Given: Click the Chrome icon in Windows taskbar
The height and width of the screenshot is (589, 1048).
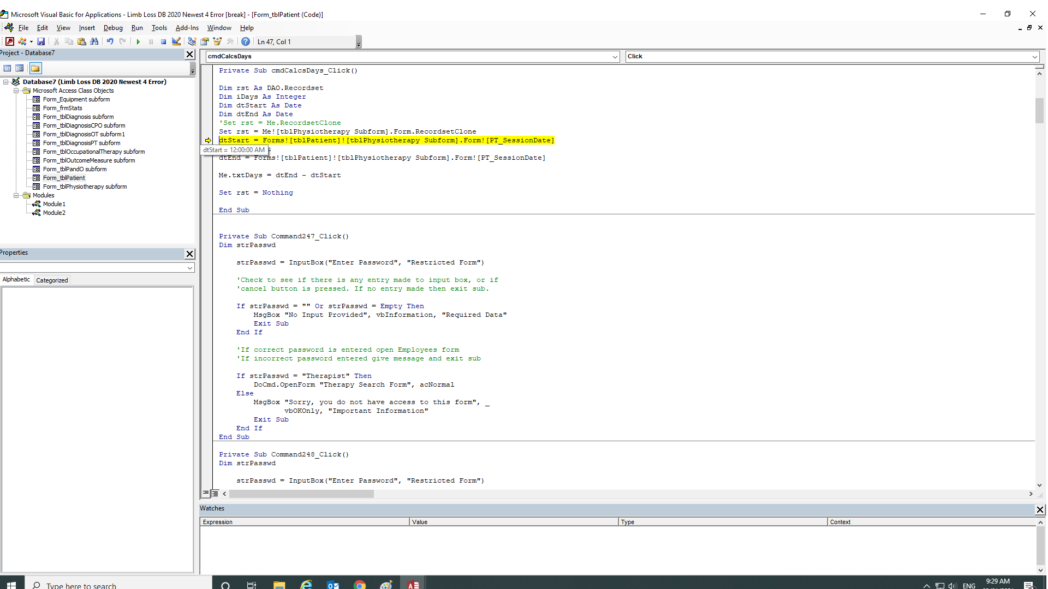Looking at the screenshot, I should tap(360, 585).
